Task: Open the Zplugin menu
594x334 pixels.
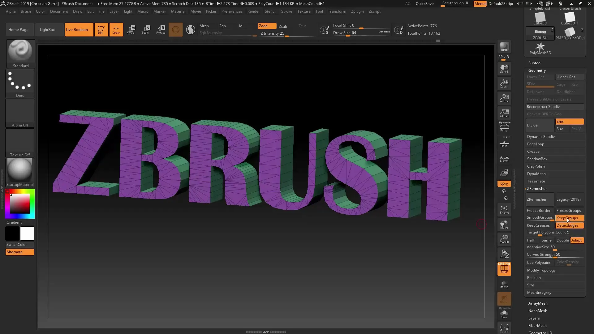Action: [357, 11]
